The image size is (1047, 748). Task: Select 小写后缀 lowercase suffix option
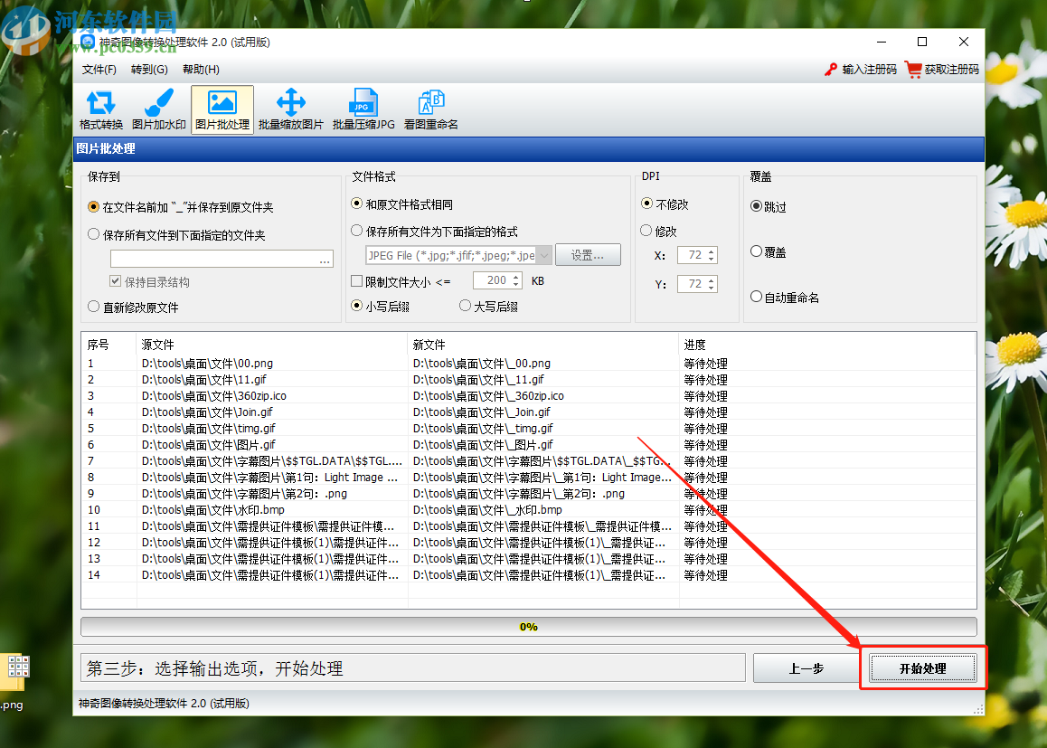point(380,307)
